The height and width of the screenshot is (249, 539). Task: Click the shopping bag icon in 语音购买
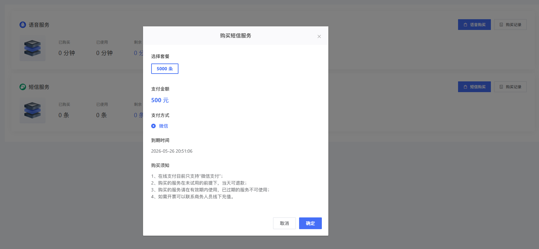click(x=465, y=25)
